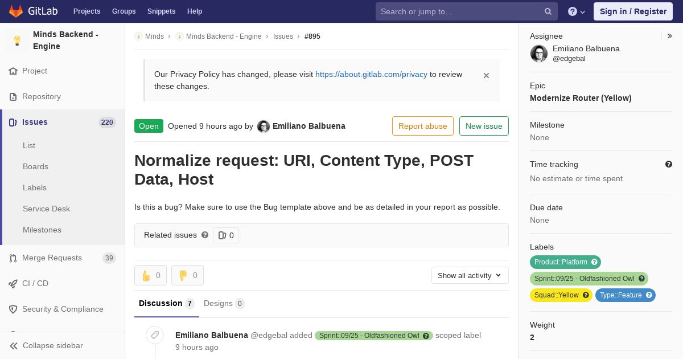Image resolution: width=683 pixels, height=359 pixels.
Task: Open the Help question mark menu
Action: point(577,11)
